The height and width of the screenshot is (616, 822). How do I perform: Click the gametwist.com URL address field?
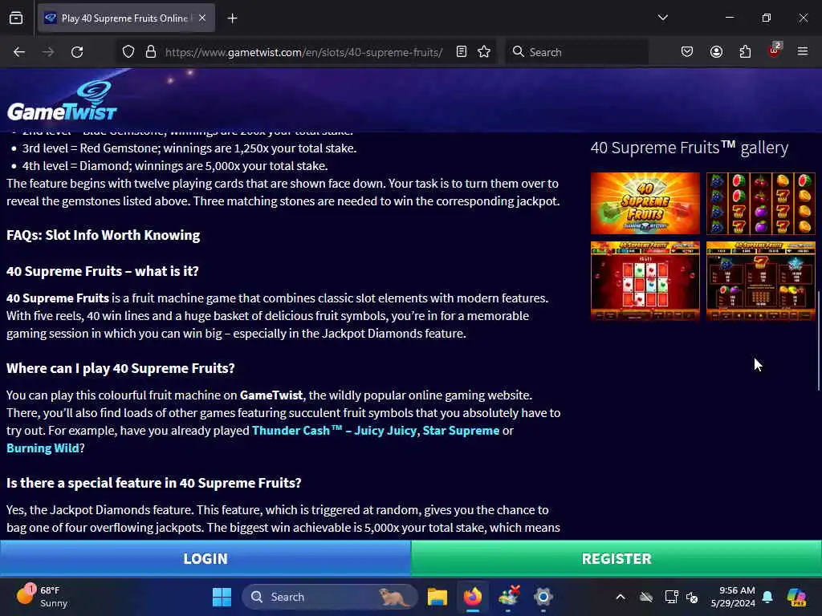303,52
